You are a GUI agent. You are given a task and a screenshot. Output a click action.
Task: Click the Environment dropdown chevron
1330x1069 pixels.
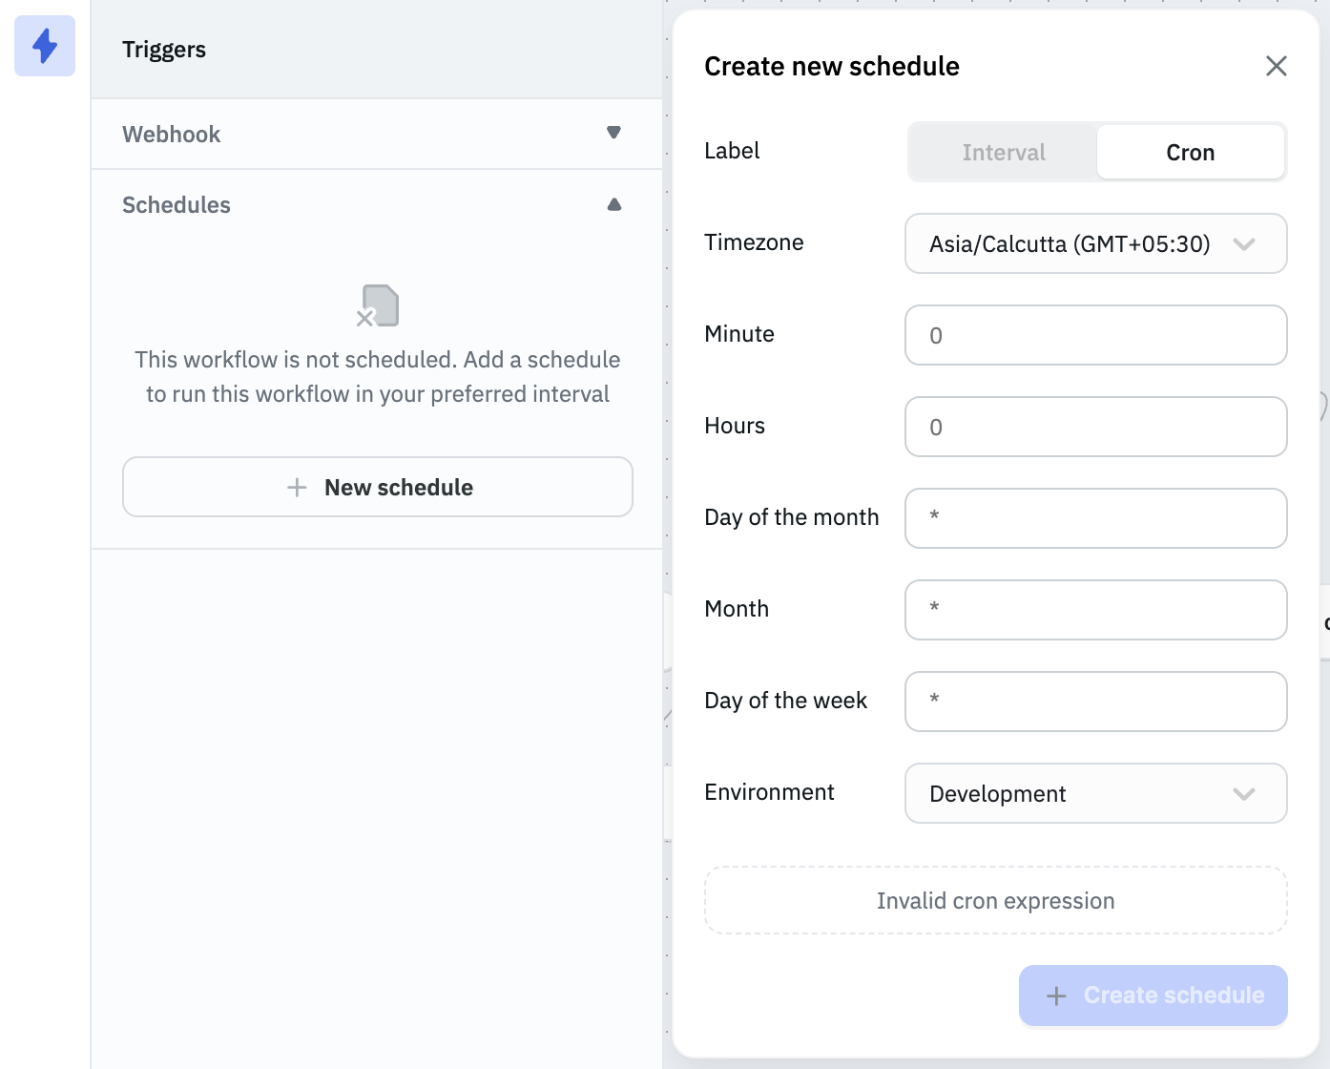pos(1243,793)
